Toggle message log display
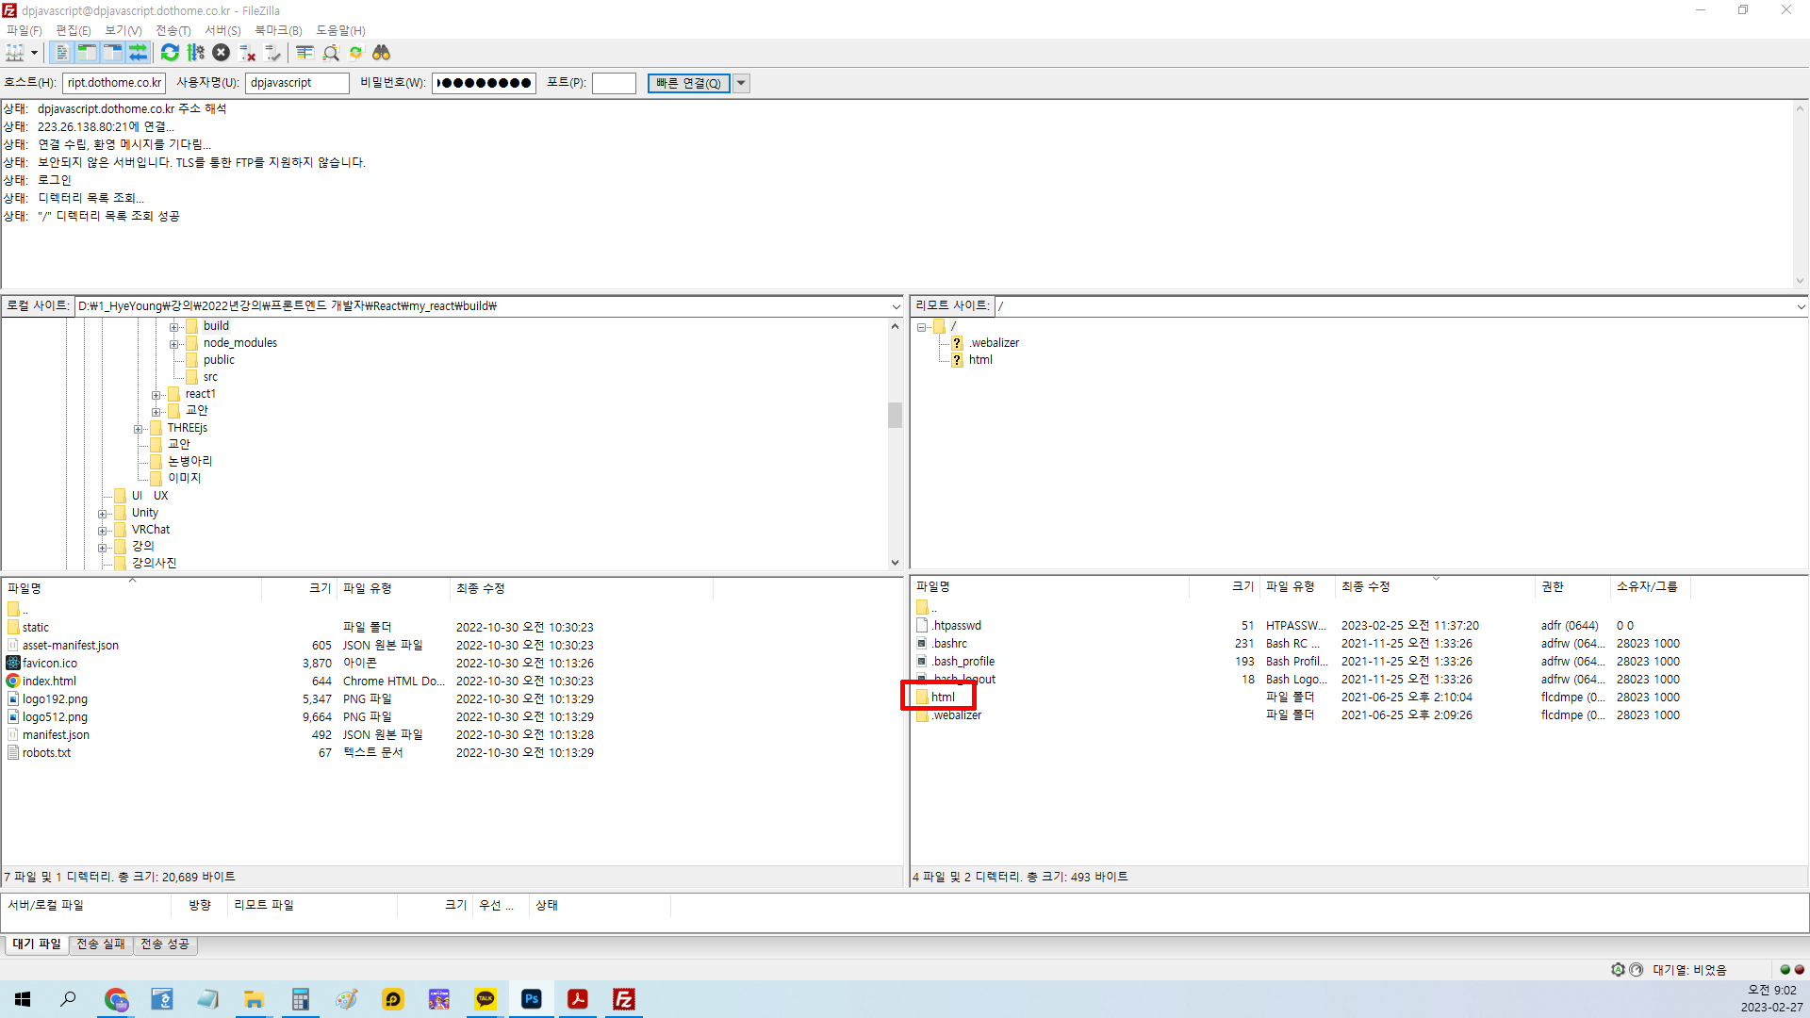The image size is (1810, 1018). [62, 53]
